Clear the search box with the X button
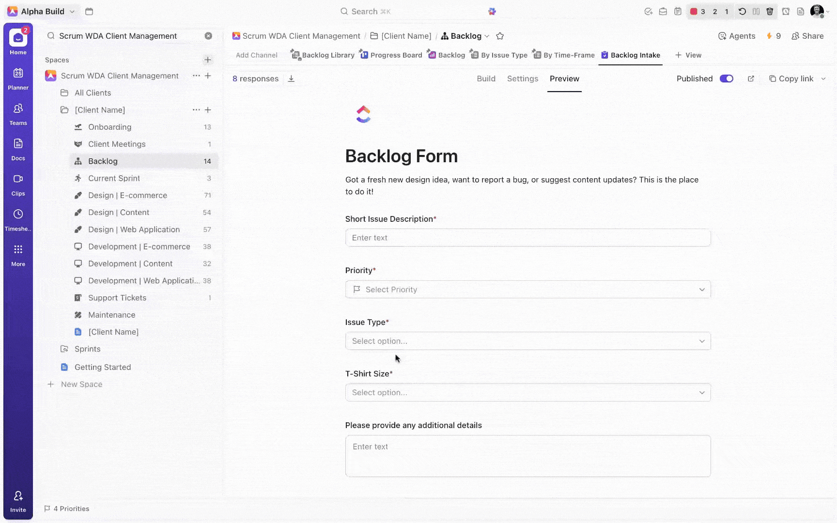The height and width of the screenshot is (523, 837). coord(208,36)
